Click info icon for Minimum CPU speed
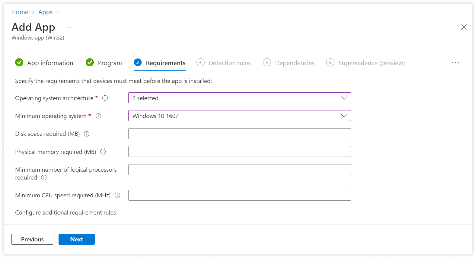Viewport: 476px width, 258px height. [x=117, y=196]
